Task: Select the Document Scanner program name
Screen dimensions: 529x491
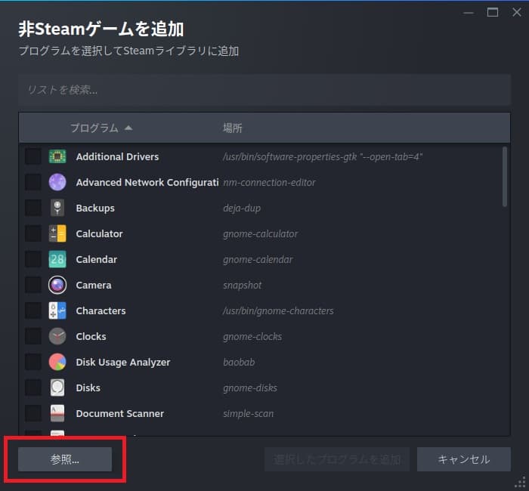Action: (x=120, y=413)
